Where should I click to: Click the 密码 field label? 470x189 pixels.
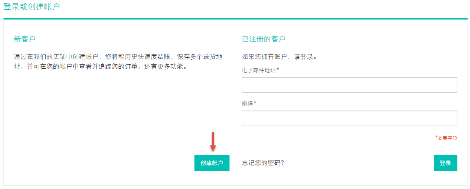tap(247, 103)
